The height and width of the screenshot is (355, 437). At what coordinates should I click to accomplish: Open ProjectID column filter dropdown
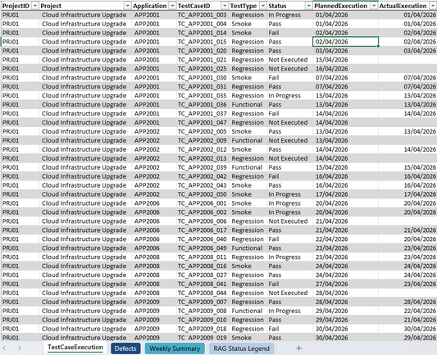click(35, 6)
